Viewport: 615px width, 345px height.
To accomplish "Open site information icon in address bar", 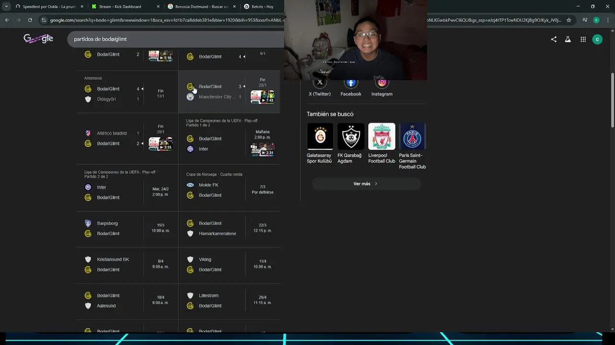I will [x=44, y=20].
